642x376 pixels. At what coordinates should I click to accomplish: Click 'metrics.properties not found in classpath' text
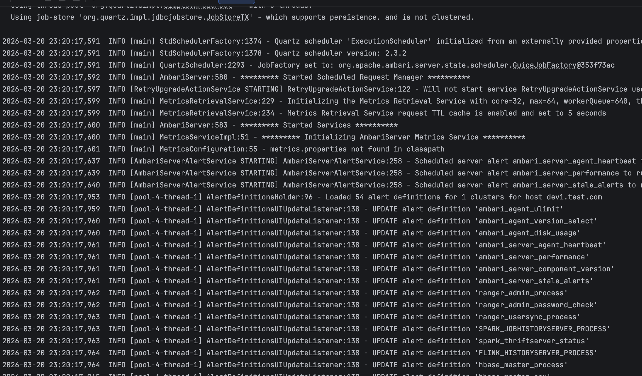tap(357, 149)
